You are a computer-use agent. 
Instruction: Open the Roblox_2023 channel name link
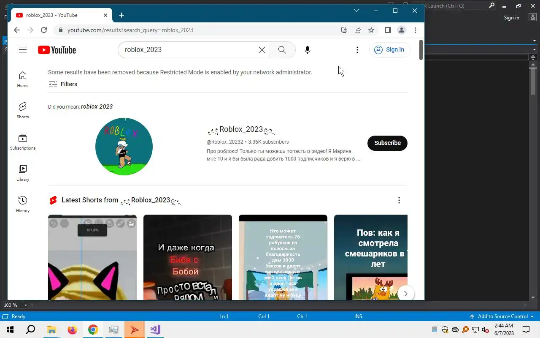tap(241, 130)
